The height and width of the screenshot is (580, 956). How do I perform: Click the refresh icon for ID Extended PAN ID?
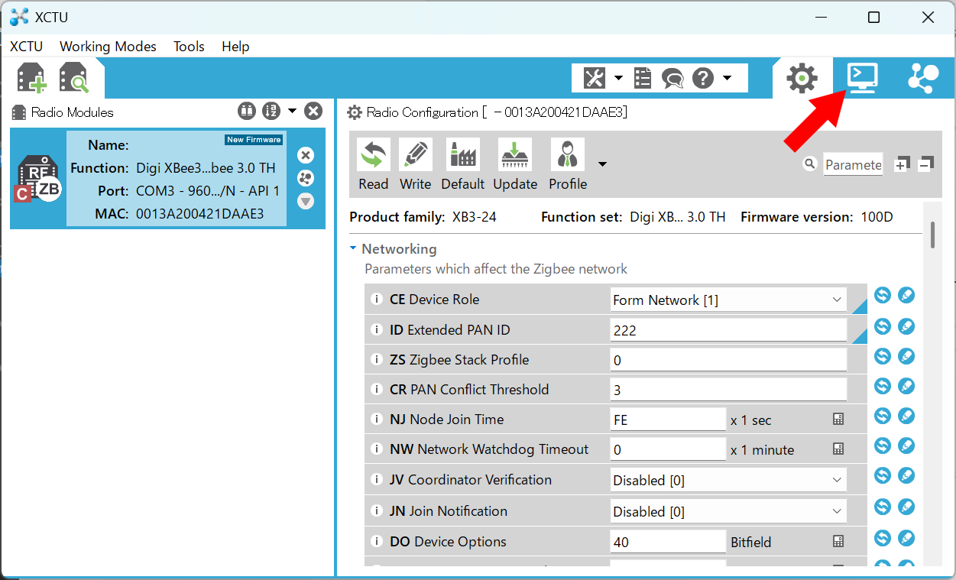883,326
